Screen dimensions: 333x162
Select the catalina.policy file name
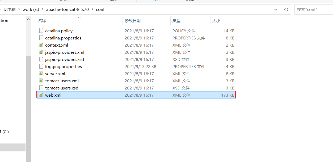click(59, 31)
